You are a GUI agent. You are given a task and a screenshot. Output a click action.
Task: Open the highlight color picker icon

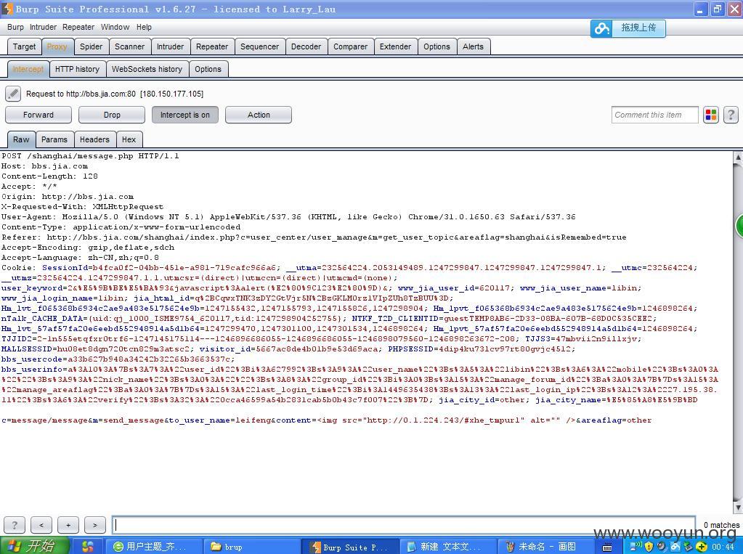[711, 115]
